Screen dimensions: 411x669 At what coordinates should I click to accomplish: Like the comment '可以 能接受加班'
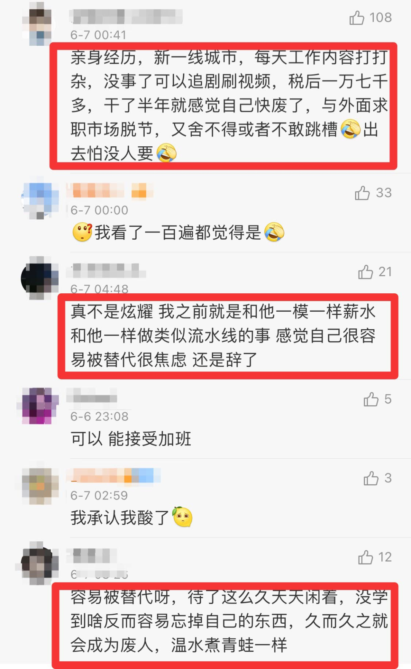(x=371, y=399)
